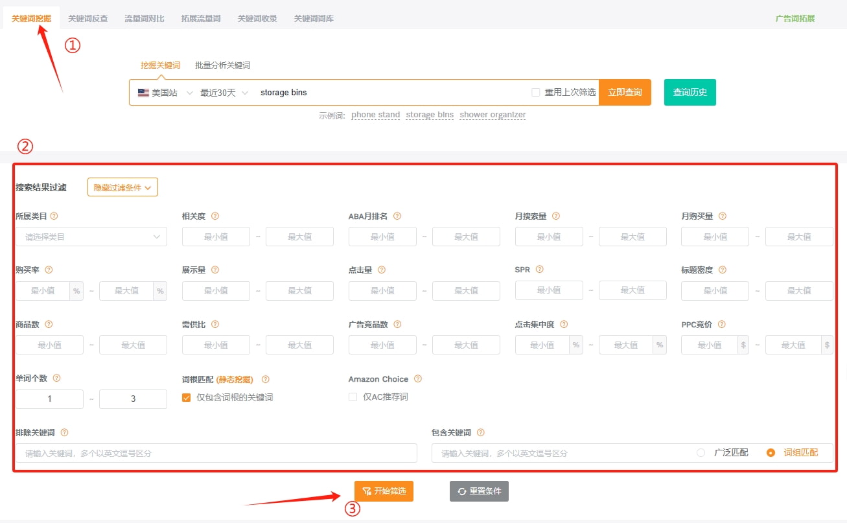Screen dimensions: 847x523
Task: Click the help icon next to ABA月排名
Action: point(398,216)
